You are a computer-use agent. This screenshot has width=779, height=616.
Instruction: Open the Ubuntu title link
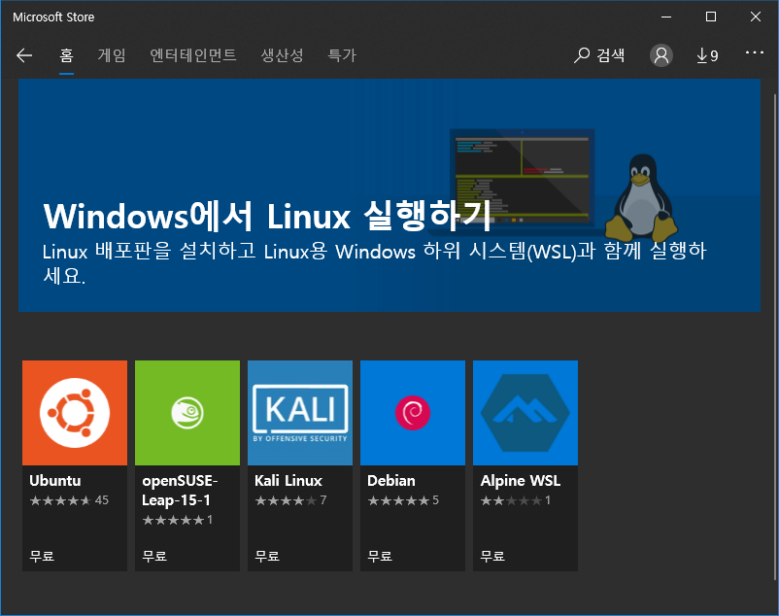point(55,481)
